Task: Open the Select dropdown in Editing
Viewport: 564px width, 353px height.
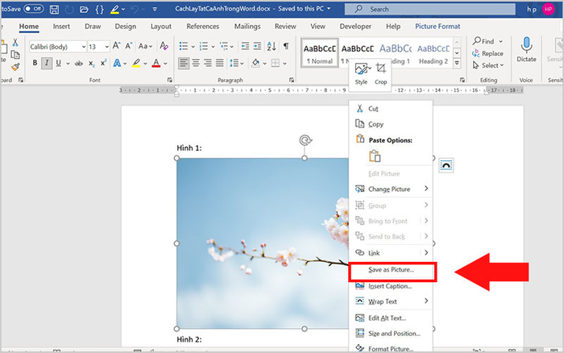Action: tap(488, 65)
